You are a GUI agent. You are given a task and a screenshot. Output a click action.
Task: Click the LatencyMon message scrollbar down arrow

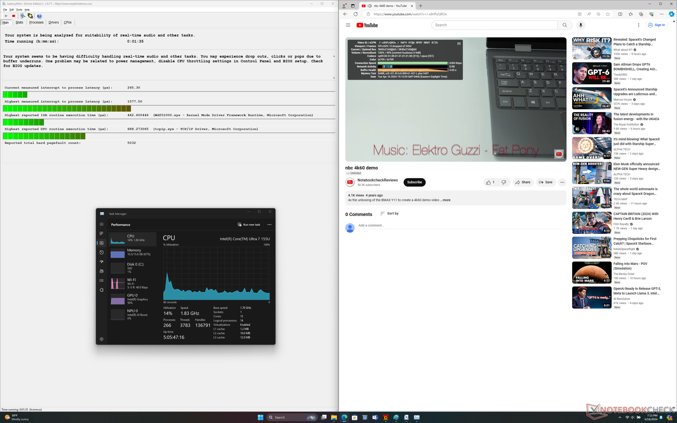coord(334,78)
